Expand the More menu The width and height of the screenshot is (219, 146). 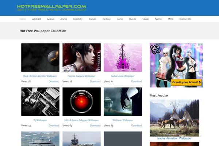170,19
